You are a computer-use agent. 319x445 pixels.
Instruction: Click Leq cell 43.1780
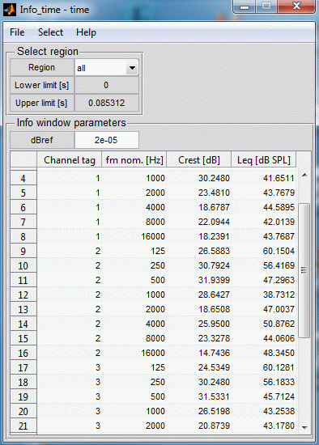click(264, 426)
